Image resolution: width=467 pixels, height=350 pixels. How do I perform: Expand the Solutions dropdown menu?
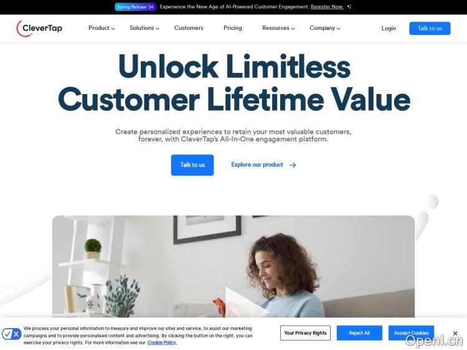[144, 28]
